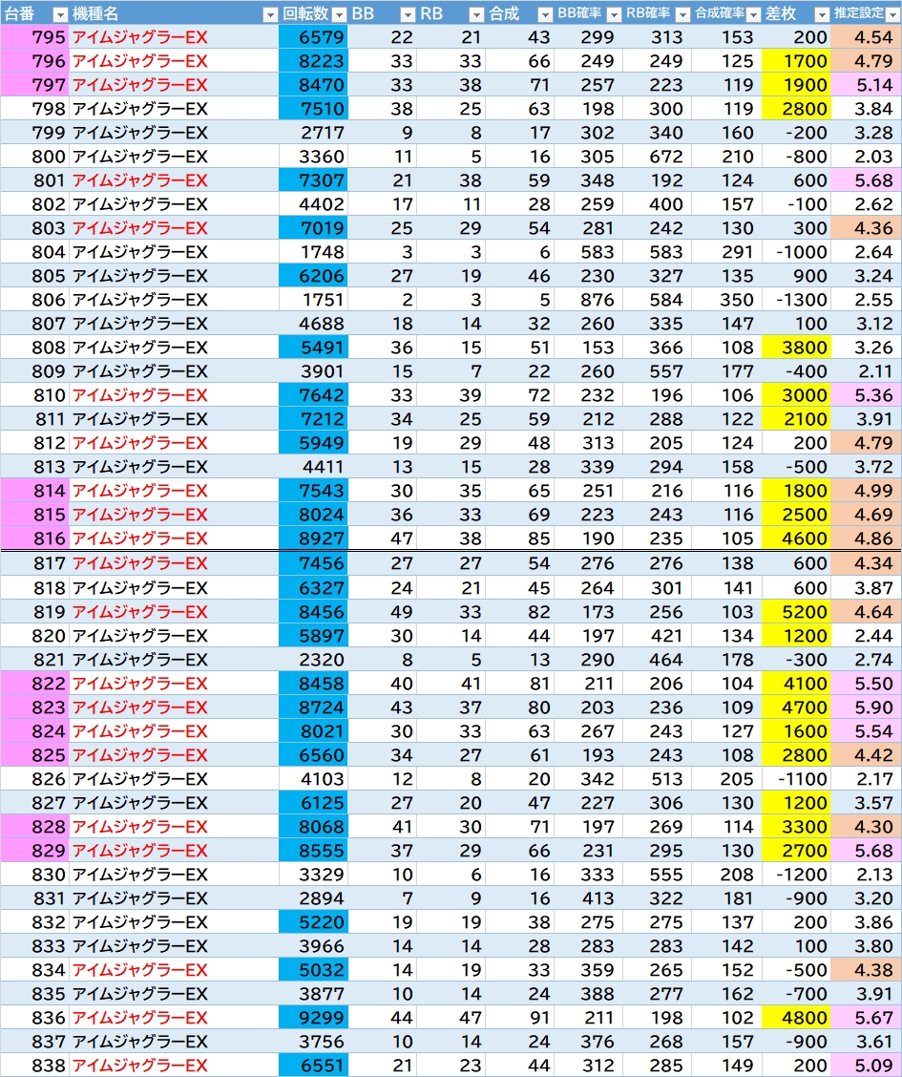Select difference cell 3800 in row 808
Viewport: 902px width, 1077px height.
coord(796,348)
